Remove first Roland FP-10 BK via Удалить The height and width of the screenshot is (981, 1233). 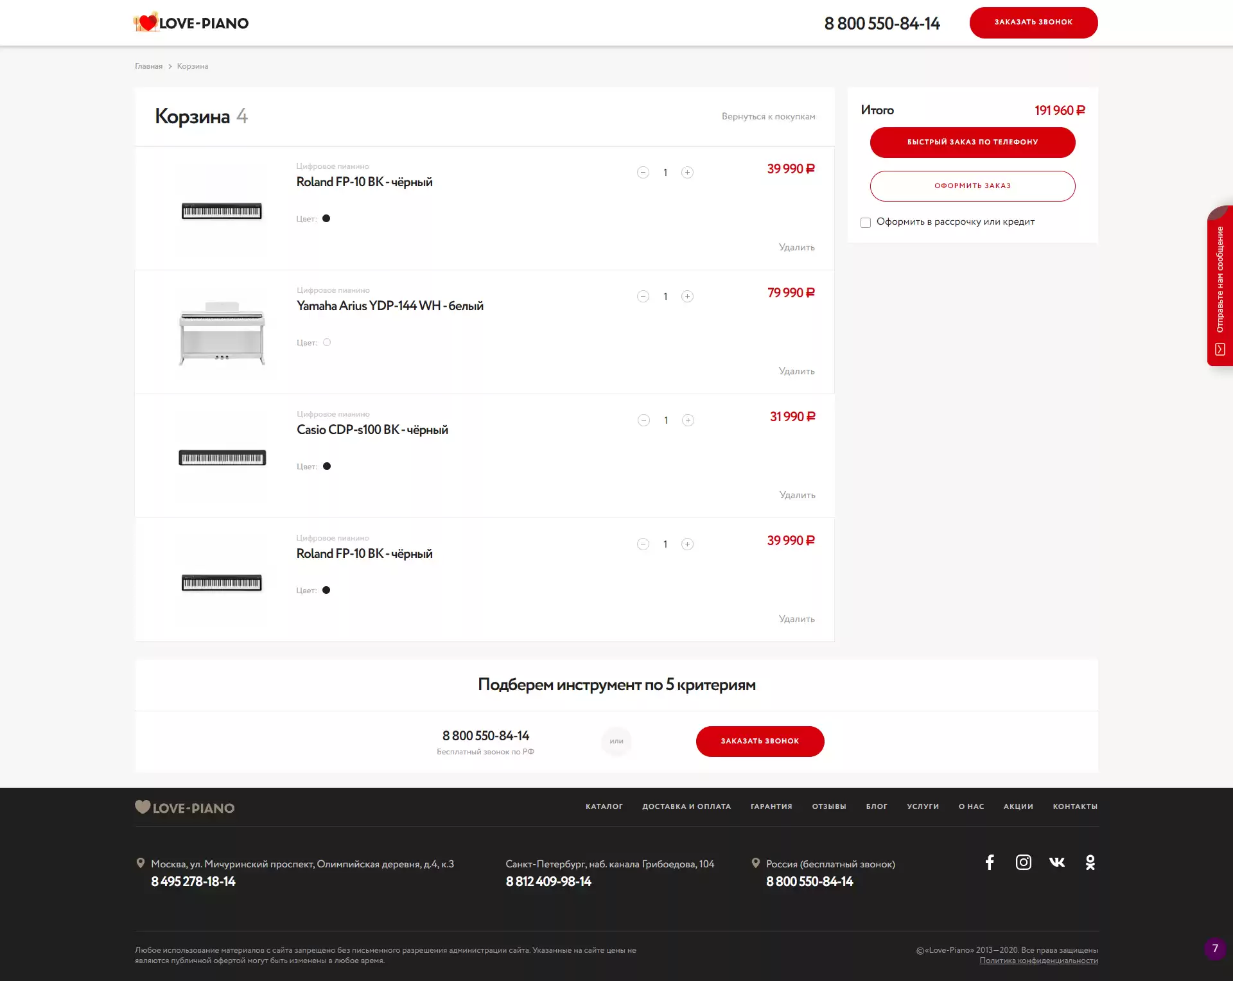pos(797,247)
